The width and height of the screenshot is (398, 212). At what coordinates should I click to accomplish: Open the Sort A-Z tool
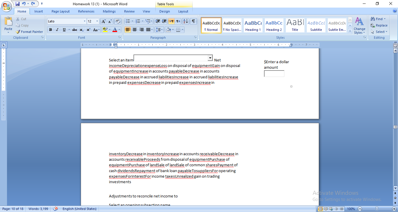click(x=185, y=21)
